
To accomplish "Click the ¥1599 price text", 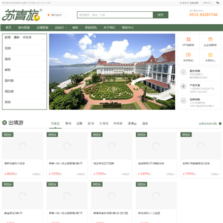I will [55, 174].
